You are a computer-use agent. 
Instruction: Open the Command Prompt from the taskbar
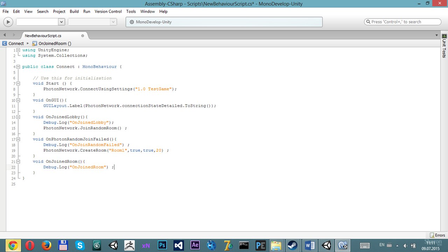point(244,245)
